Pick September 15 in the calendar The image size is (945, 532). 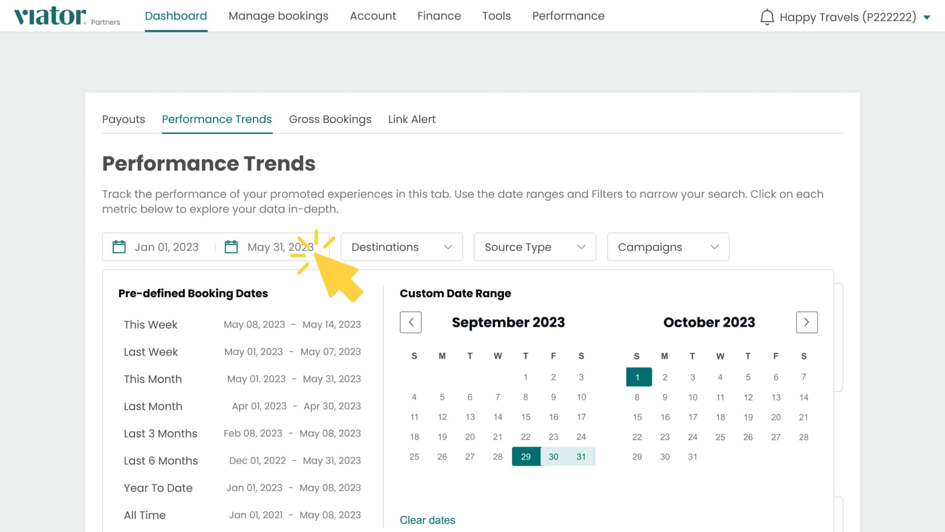coord(526,417)
